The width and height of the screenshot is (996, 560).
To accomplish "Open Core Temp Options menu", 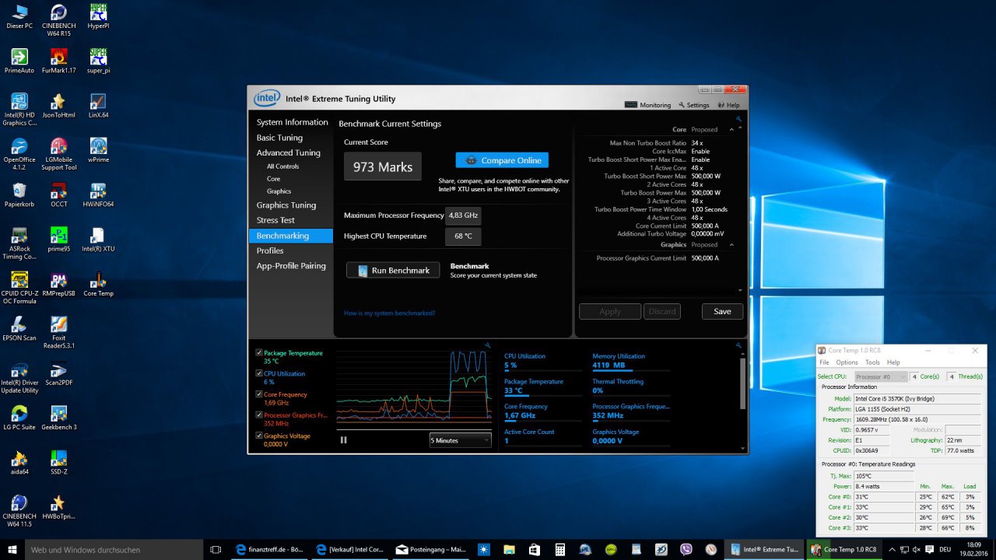I will 847,362.
